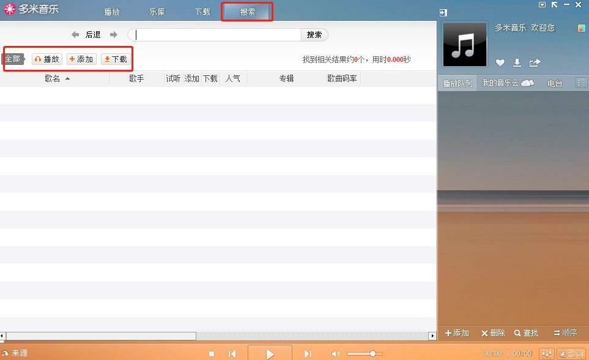Click the 歌手 column header
589x360 pixels.
(x=137, y=78)
